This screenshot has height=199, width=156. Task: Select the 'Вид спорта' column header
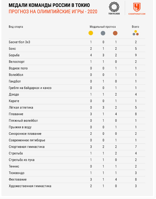tap(16, 27)
